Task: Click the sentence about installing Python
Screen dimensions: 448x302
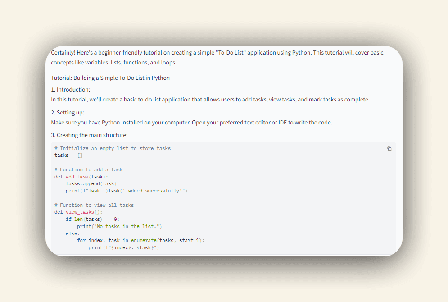Action: 191,123
